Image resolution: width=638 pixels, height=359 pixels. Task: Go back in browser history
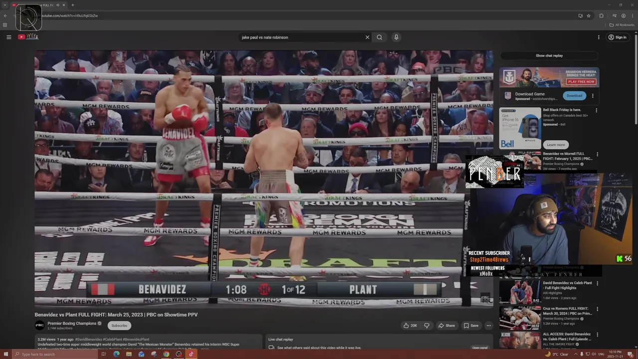5,15
